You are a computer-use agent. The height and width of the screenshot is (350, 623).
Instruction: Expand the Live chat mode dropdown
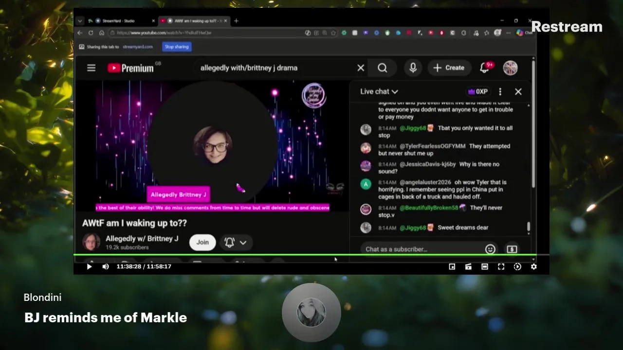point(379,91)
